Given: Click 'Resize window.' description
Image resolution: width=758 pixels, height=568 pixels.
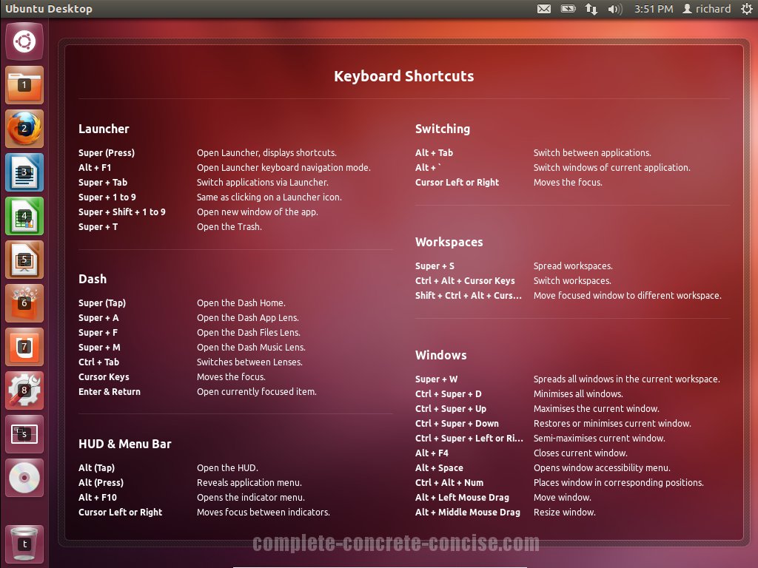Looking at the screenshot, I should point(564,513).
